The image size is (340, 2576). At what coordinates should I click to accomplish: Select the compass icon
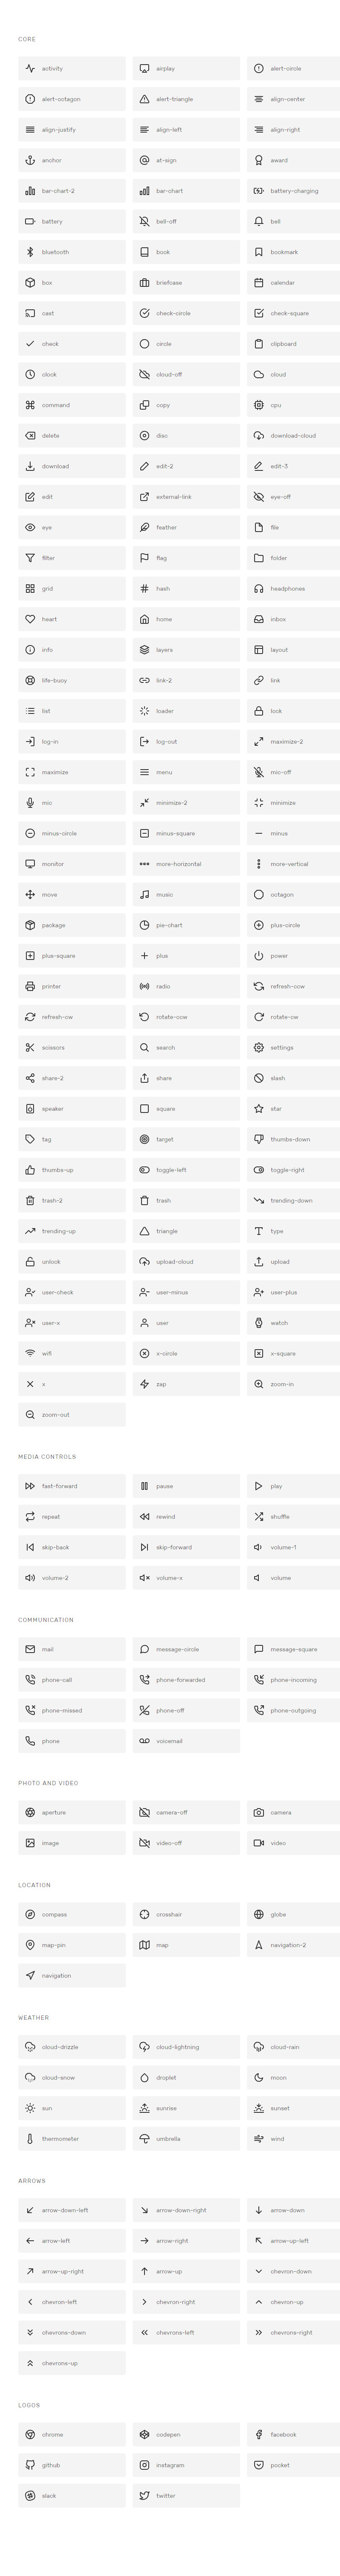pyautogui.click(x=30, y=1914)
